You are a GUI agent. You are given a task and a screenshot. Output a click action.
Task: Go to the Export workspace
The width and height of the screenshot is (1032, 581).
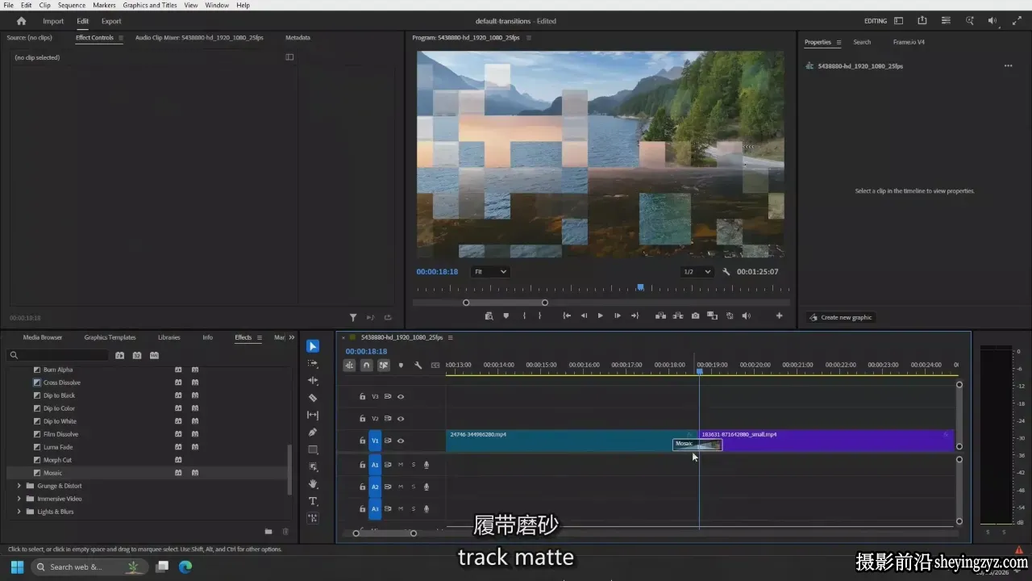click(111, 21)
